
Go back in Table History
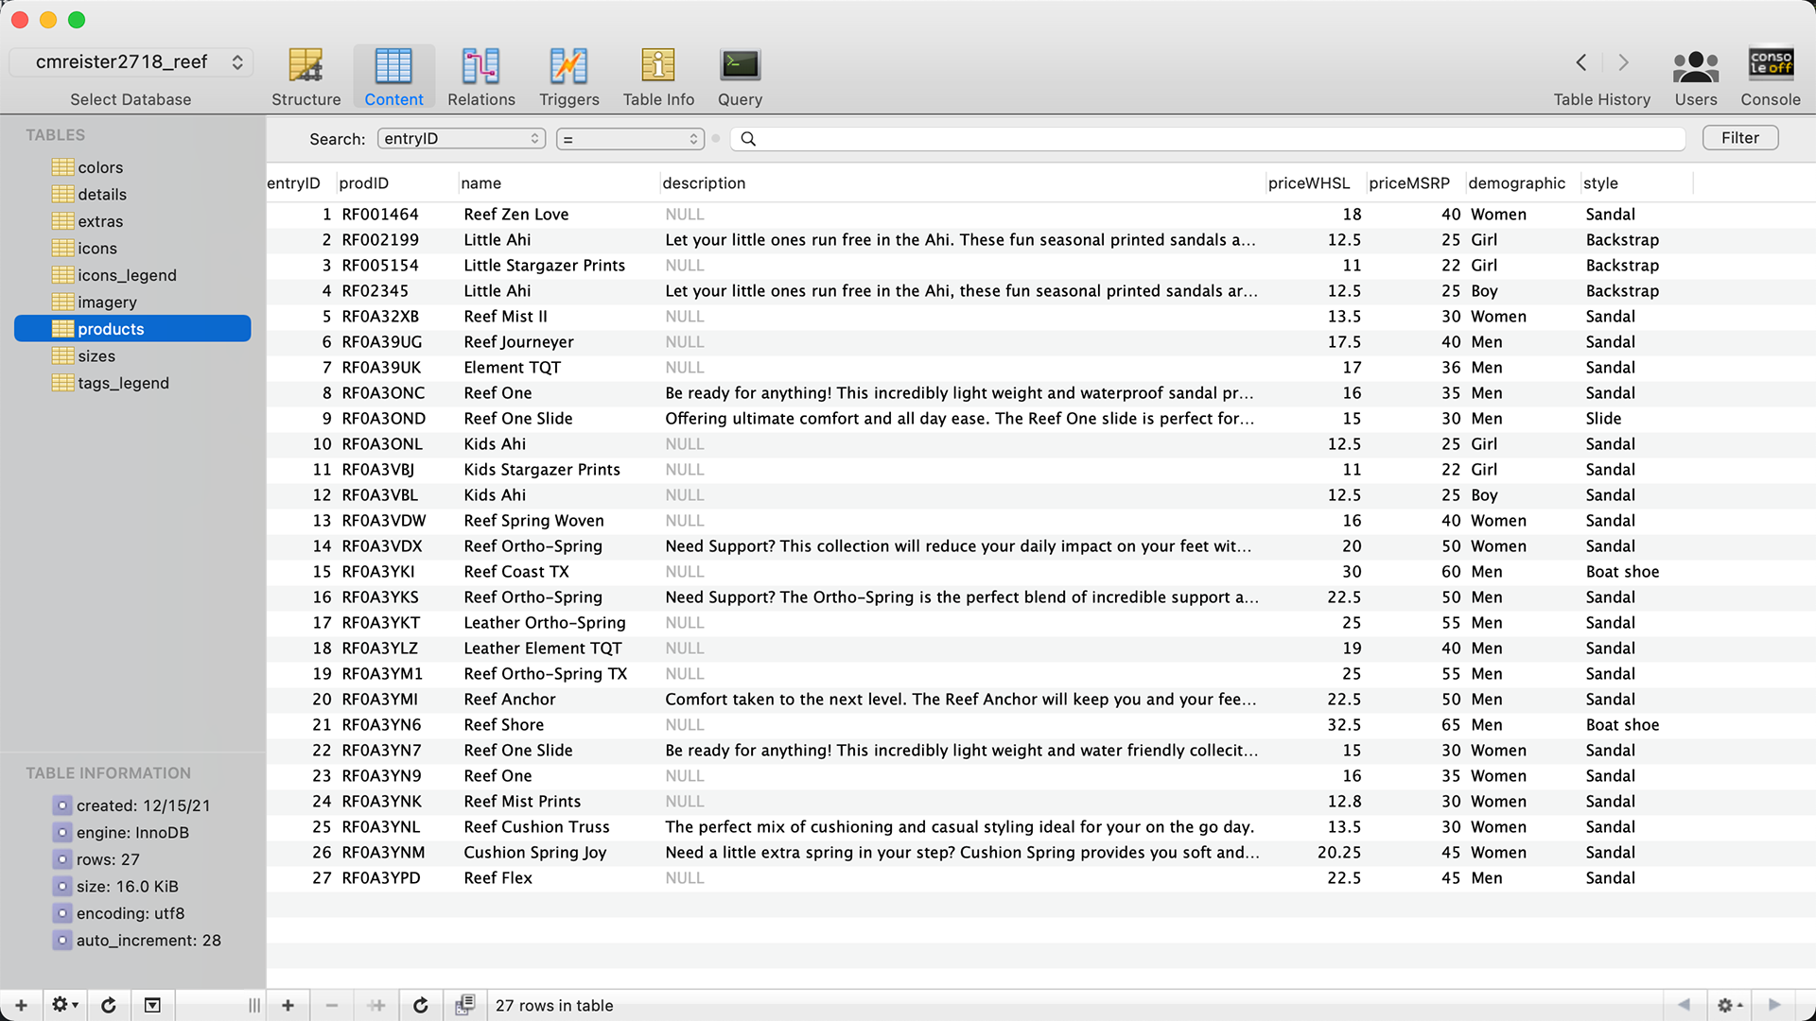click(x=1581, y=62)
